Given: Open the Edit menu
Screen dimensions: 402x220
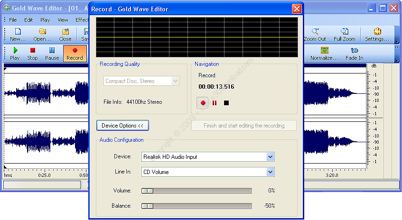Looking at the screenshot, I should [28, 20].
